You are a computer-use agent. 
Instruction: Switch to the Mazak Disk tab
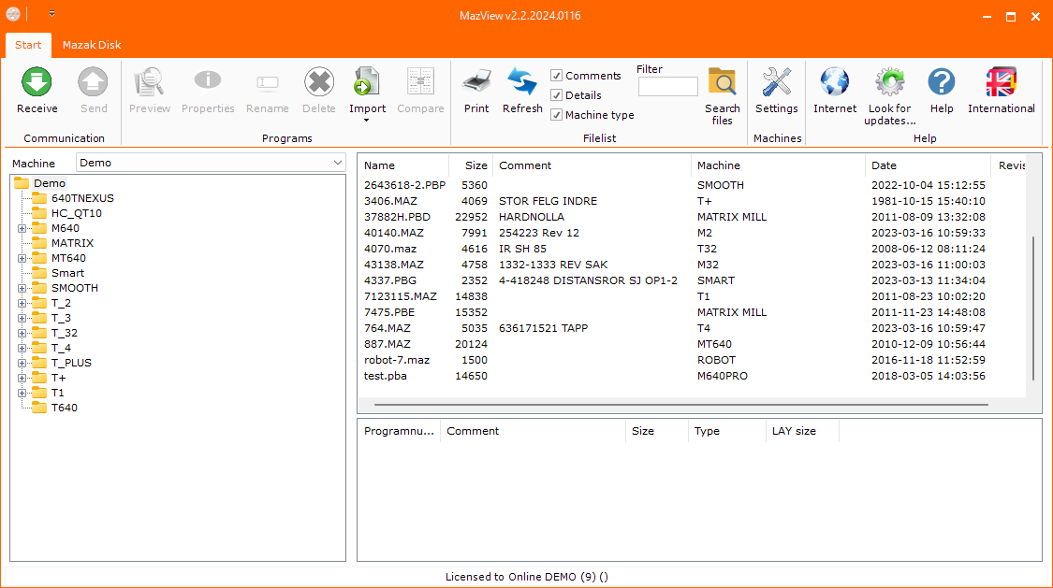[x=92, y=45]
